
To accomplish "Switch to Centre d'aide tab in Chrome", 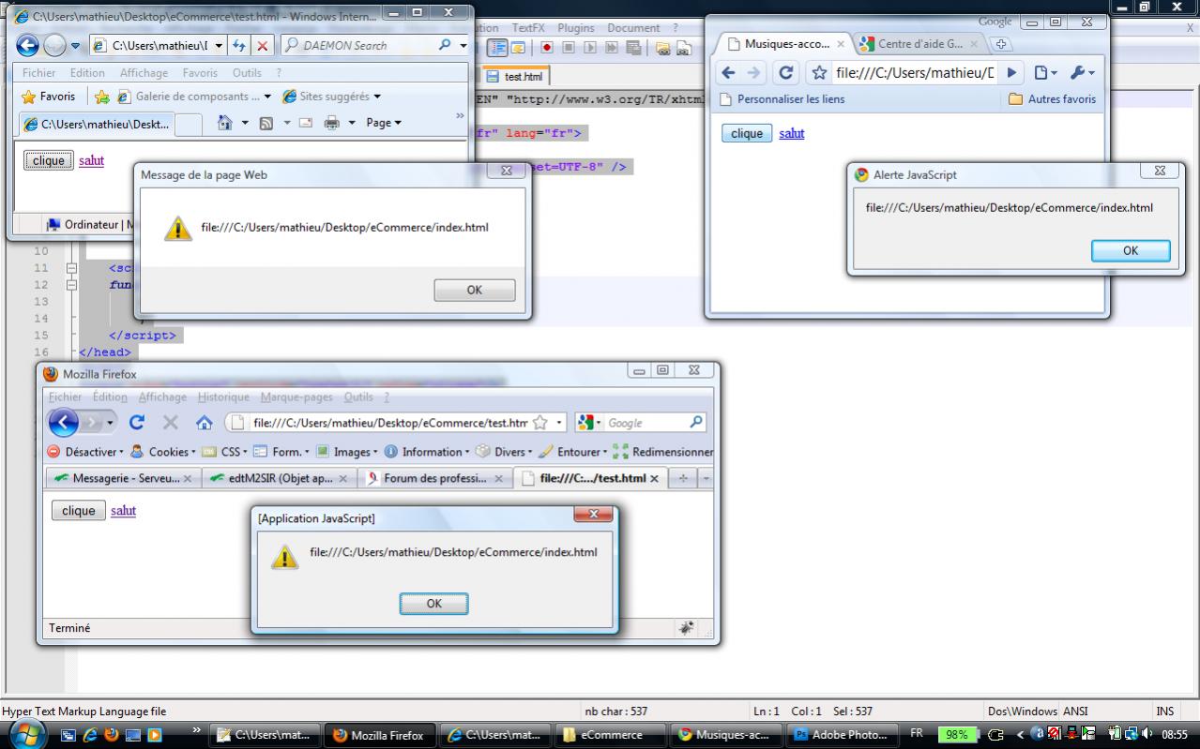I will [919, 44].
